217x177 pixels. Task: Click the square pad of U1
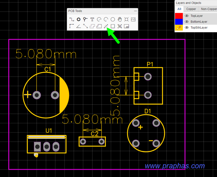coord(37,147)
